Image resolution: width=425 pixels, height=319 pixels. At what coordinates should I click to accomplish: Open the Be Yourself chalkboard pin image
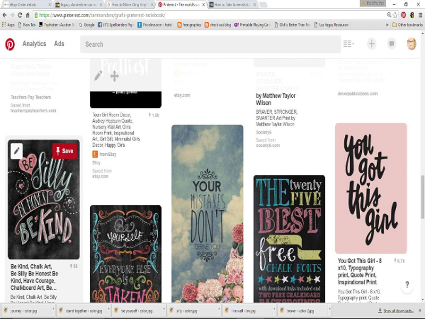coord(126,254)
